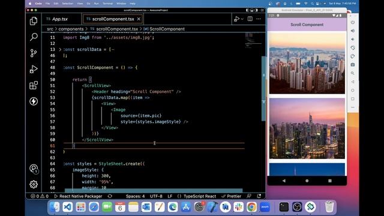Viewport: 384px width, 216px height.
Task: Open the File menu
Action: click(x=47, y=4)
